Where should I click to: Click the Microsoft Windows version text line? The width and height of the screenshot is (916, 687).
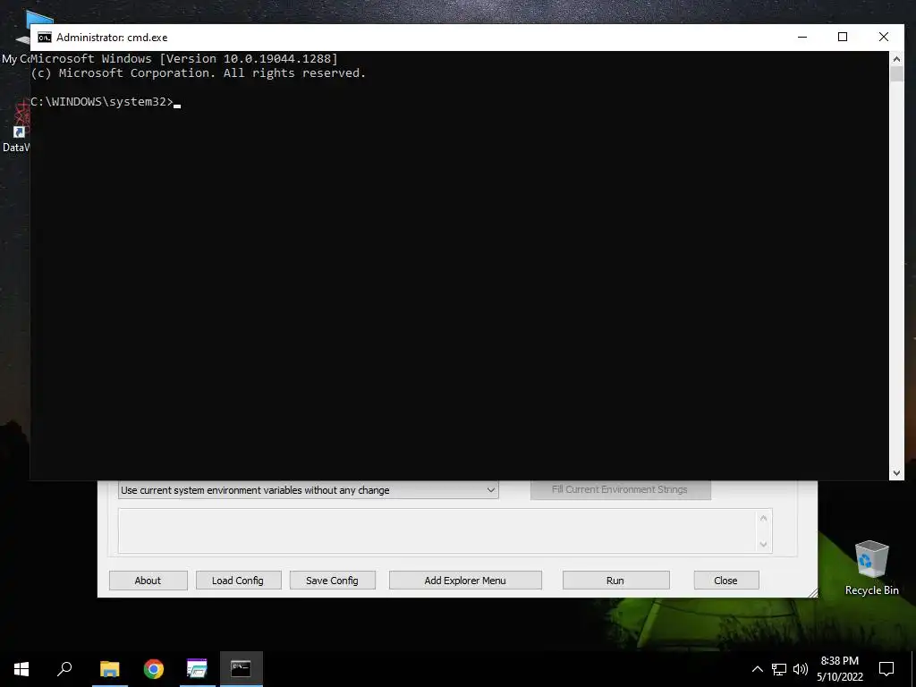(x=184, y=58)
